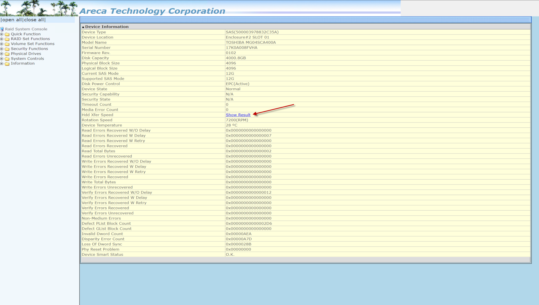Screen dimensions: 539x305
Task: Click the serial number 17K0A008FVHA
Action: pos(241,47)
